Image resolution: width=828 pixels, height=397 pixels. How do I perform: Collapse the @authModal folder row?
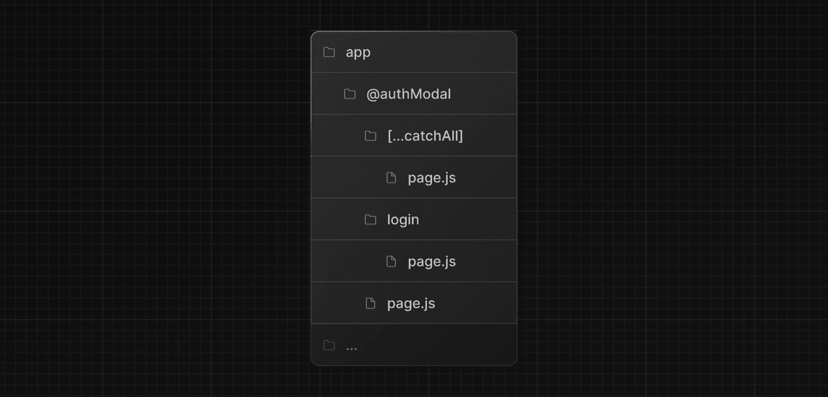click(x=414, y=94)
